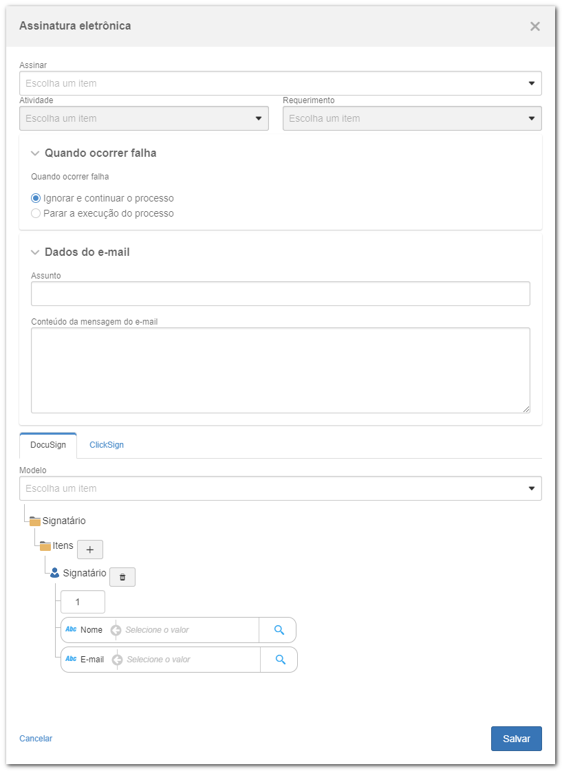Click the plus icon next to Itens
This screenshot has height=771, width=562.
pyautogui.click(x=90, y=550)
